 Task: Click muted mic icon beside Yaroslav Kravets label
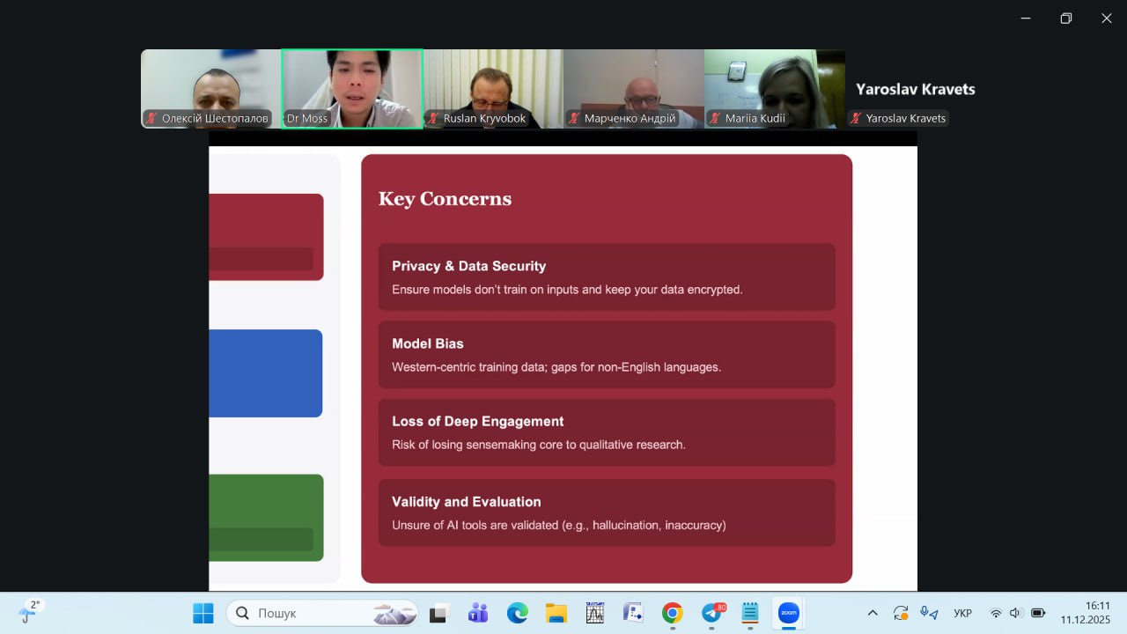pos(857,118)
